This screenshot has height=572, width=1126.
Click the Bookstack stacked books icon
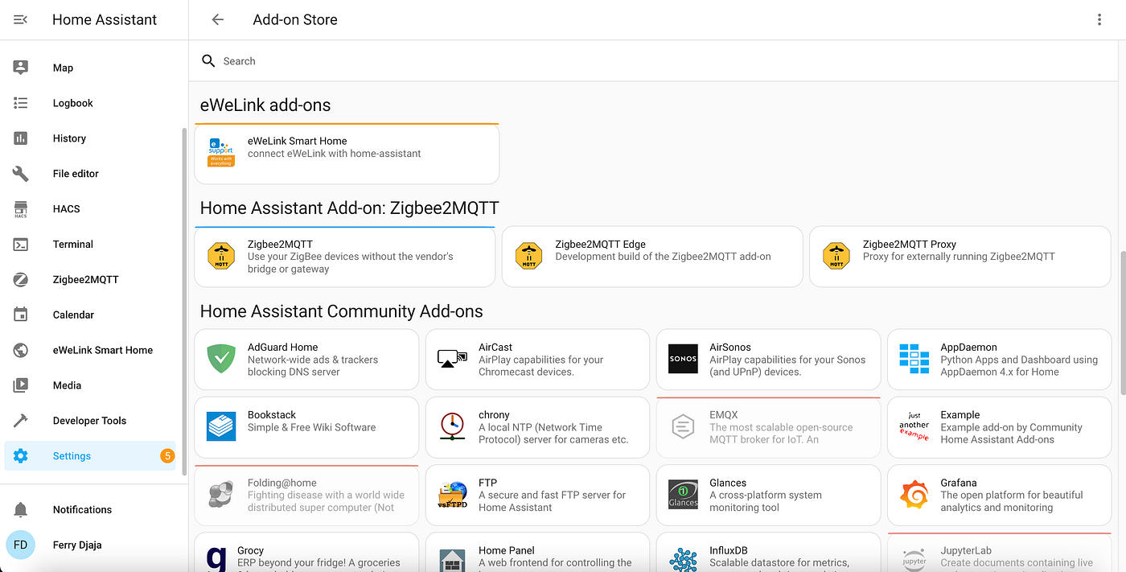coord(221,426)
